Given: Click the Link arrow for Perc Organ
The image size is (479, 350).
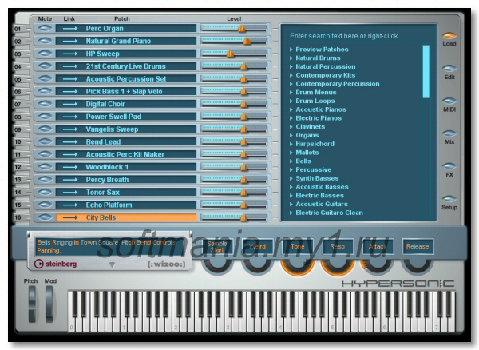Looking at the screenshot, I should pos(70,29).
